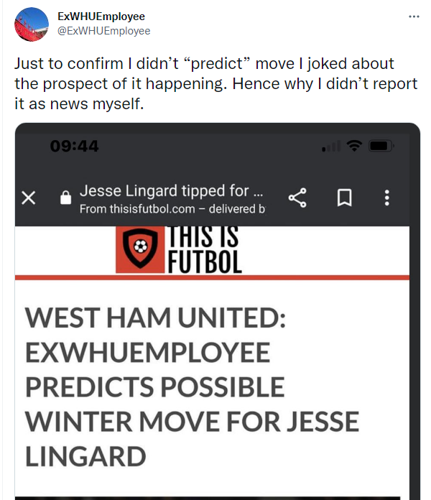The width and height of the screenshot is (431, 500).
Task: Open the browser vertical three-dot menu
Action: (386, 198)
